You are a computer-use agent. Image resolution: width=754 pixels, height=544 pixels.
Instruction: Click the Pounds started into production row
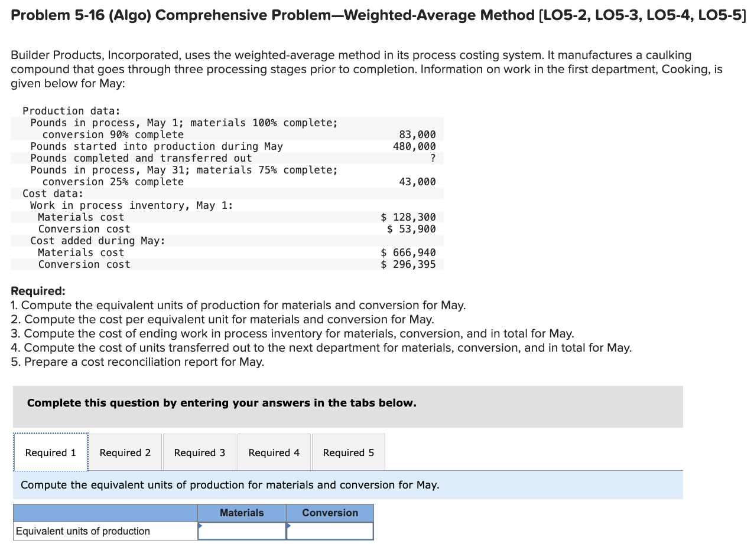pyautogui.click(x=157, y=146)
